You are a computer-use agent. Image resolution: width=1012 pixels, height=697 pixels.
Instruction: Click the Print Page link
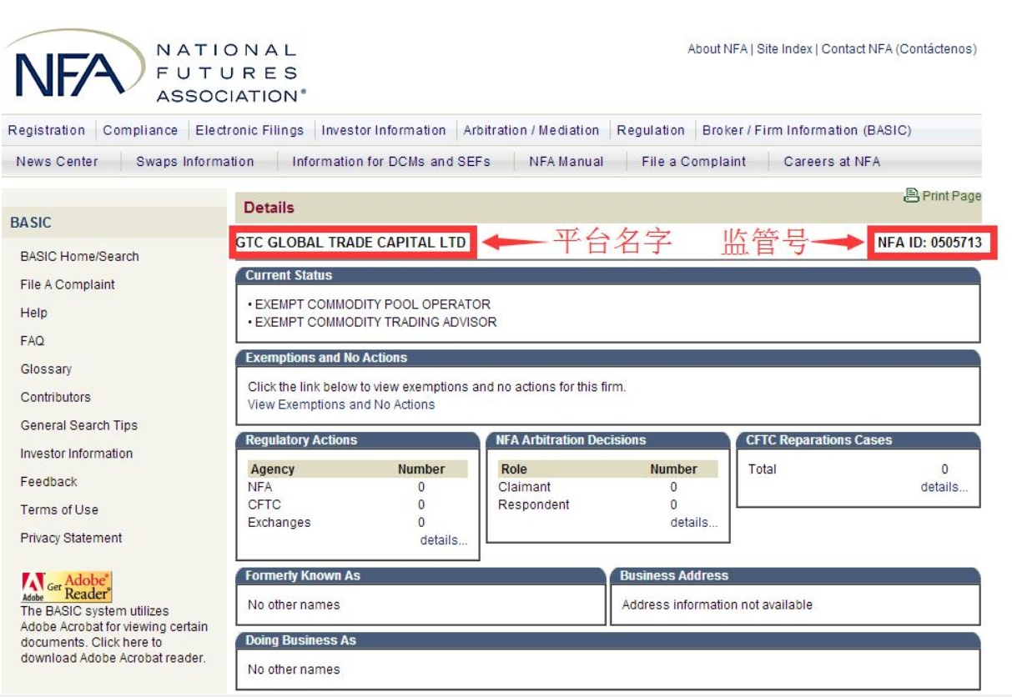click(951, 196)
